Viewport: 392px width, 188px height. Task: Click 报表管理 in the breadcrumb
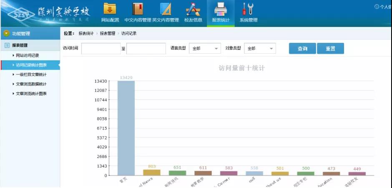[x=108, y=33]
